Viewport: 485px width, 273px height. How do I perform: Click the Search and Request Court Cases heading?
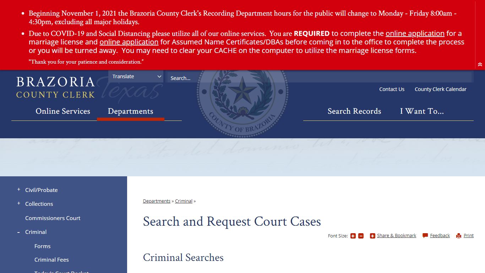click(x=232, y=221)
